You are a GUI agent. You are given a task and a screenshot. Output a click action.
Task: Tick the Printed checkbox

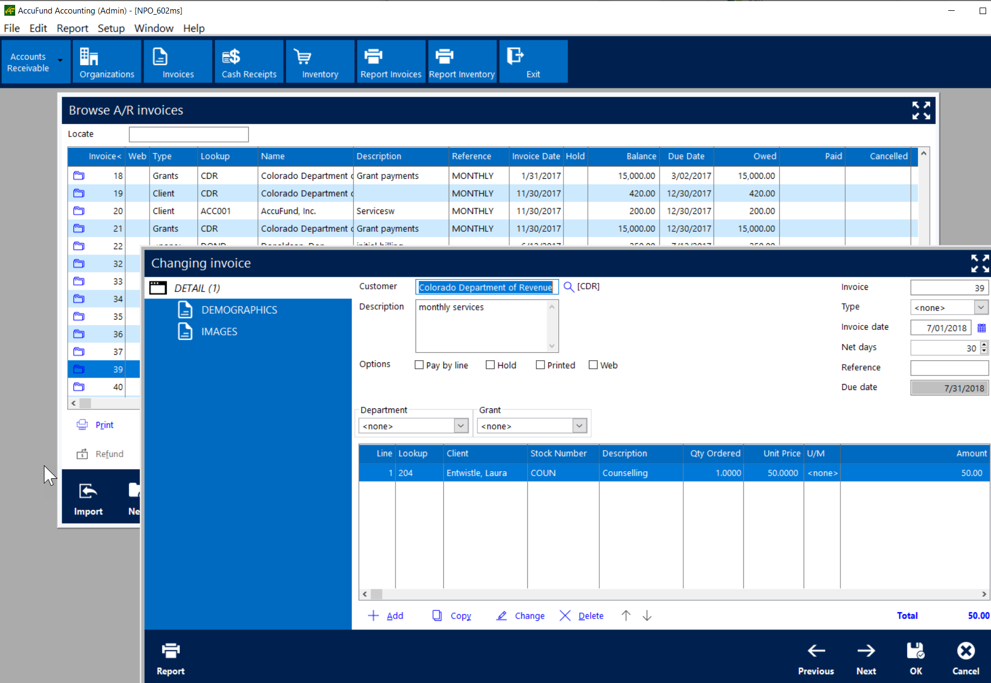click(x=540, y=365)
